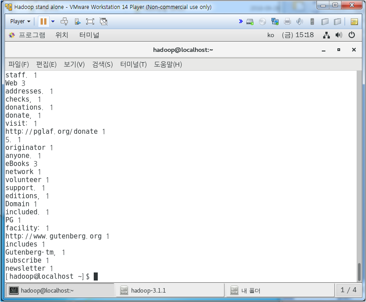
Task: Click the printer device icon
Action: [287, 22]
